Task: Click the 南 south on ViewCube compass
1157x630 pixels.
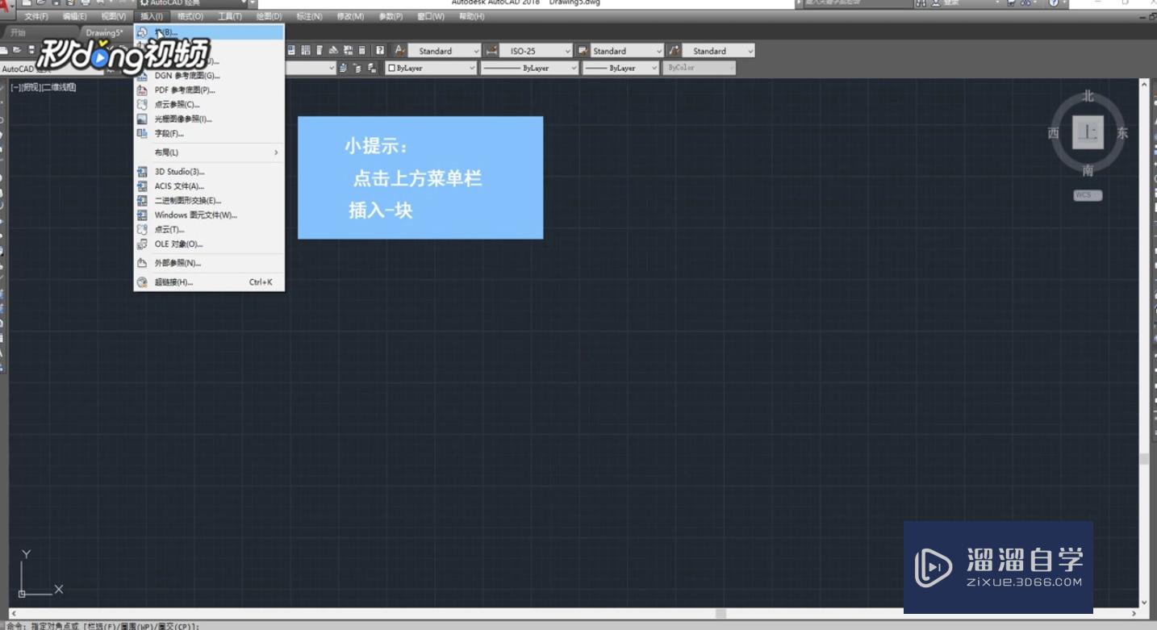Action: tap(1088, 170)
